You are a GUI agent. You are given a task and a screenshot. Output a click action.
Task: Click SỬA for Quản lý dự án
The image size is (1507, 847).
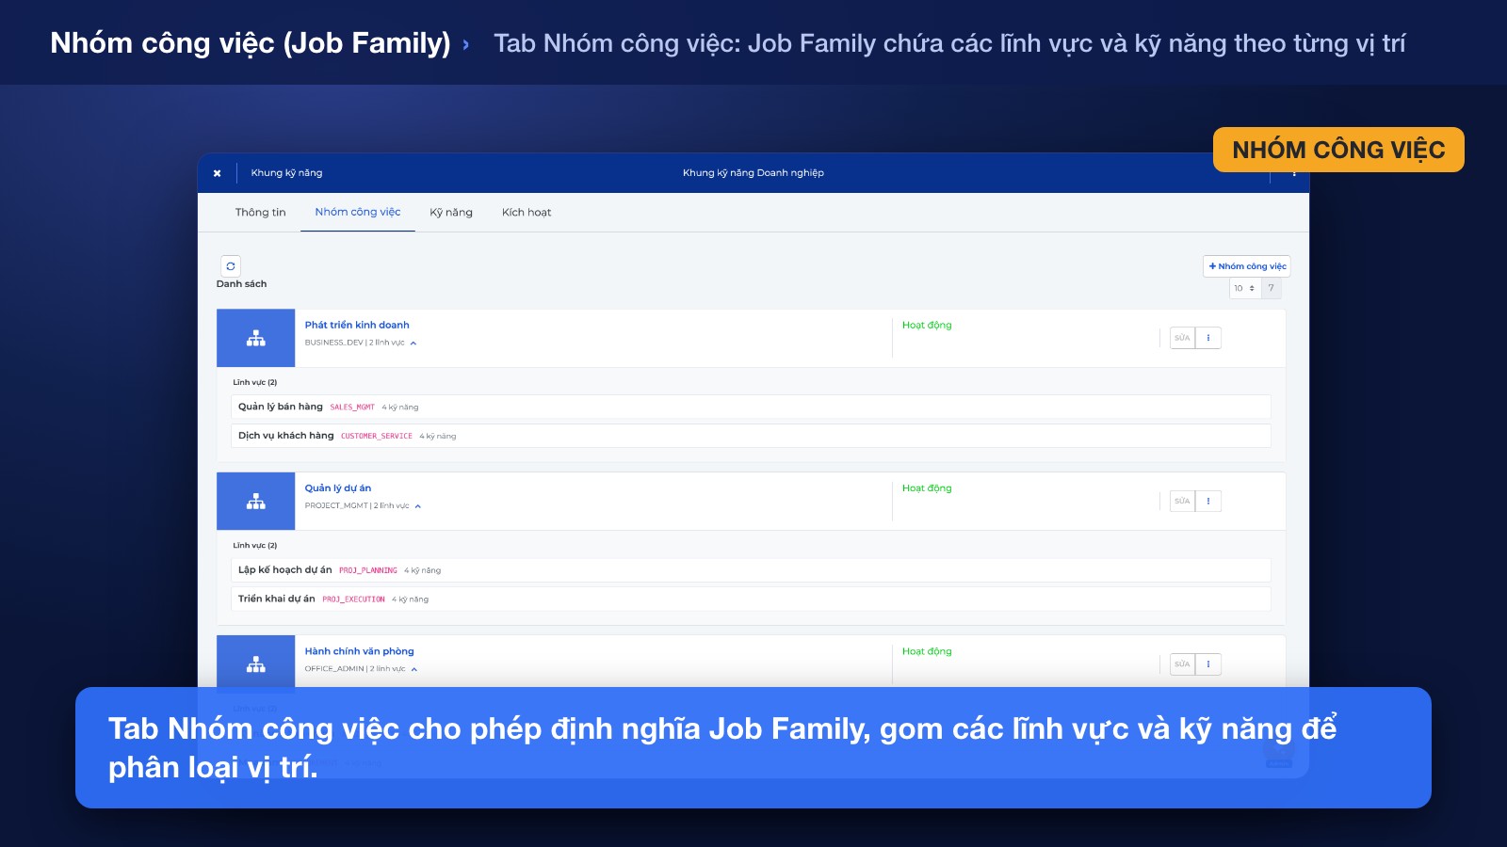[1182, 501]
